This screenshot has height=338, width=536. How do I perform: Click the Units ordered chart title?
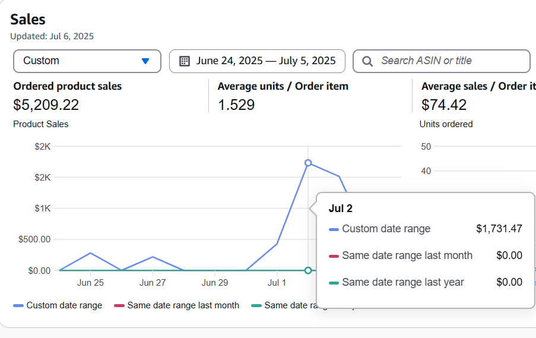coord(446,124)
